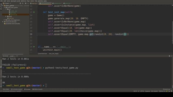The image size is (173, 97).
Task: Expand the tests folder arrow
Action: pyautogui.click(x=6, y=16)
